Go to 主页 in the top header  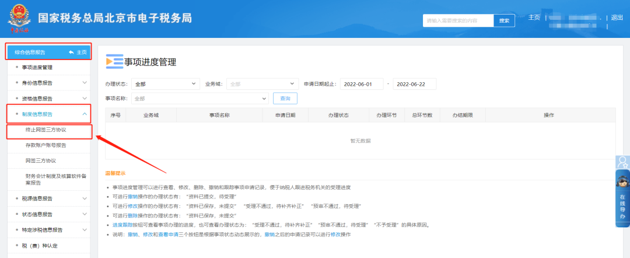[x=534, y=18]
